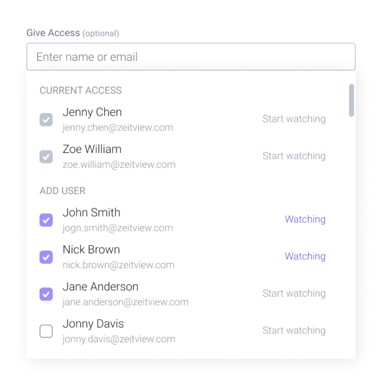Click Start watching for Zoe William
The height and width of the screenshot is (385, 382).
point(294,156)
